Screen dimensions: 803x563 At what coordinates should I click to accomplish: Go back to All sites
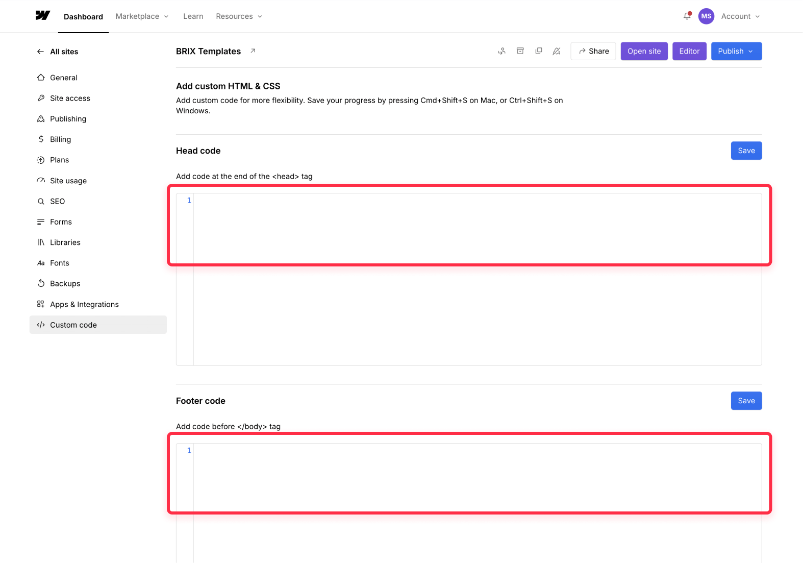57,52
